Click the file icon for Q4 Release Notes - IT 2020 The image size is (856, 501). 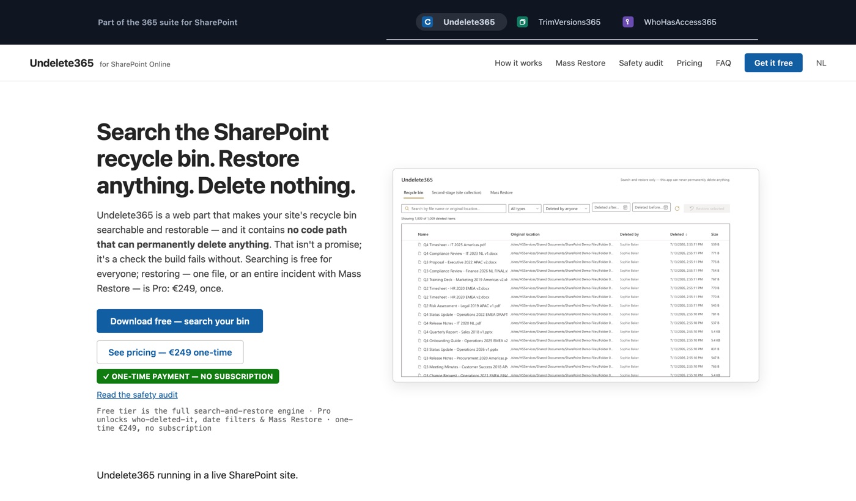tap(419, 323)
